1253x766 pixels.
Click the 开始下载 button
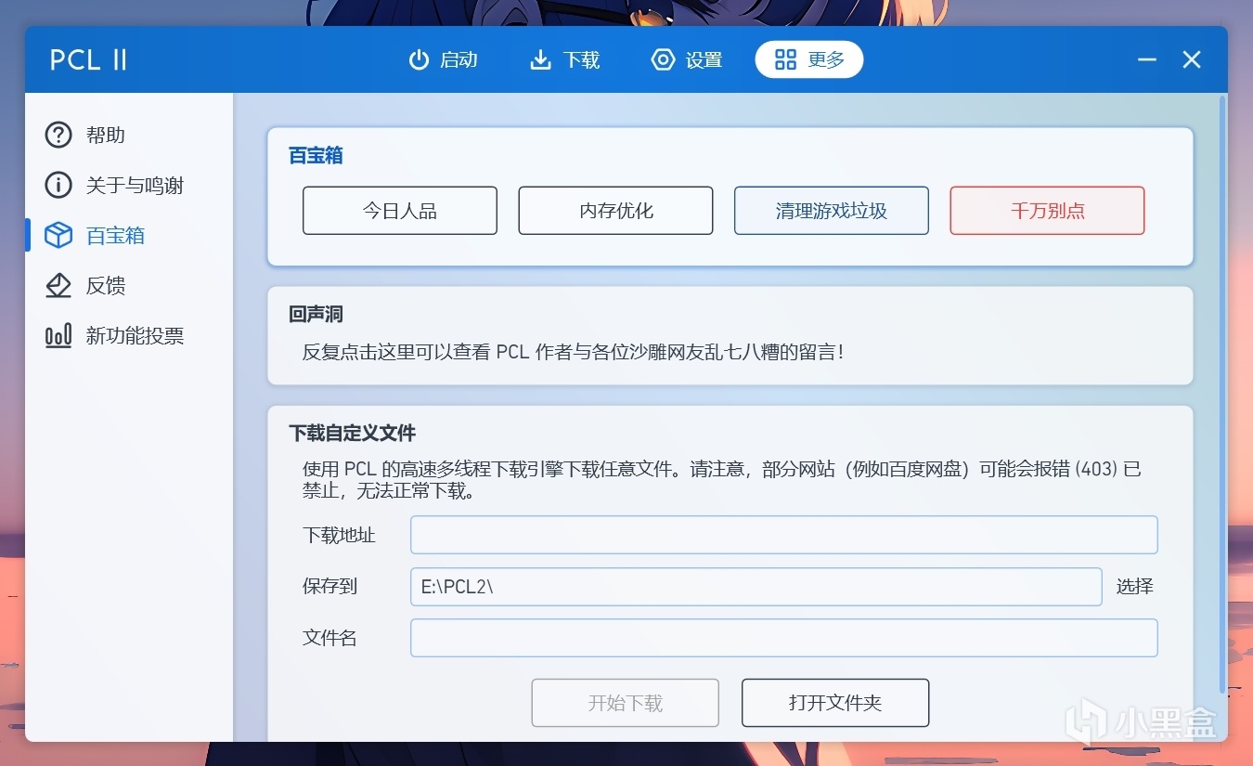pos(626,703)
